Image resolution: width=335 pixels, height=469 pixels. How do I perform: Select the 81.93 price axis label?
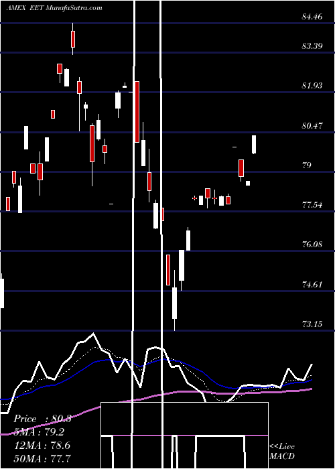pyautogui.click(x=312, y=86)
